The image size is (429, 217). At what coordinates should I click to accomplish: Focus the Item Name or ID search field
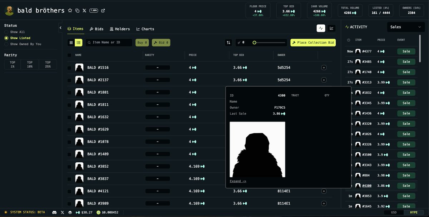(109, 43)
